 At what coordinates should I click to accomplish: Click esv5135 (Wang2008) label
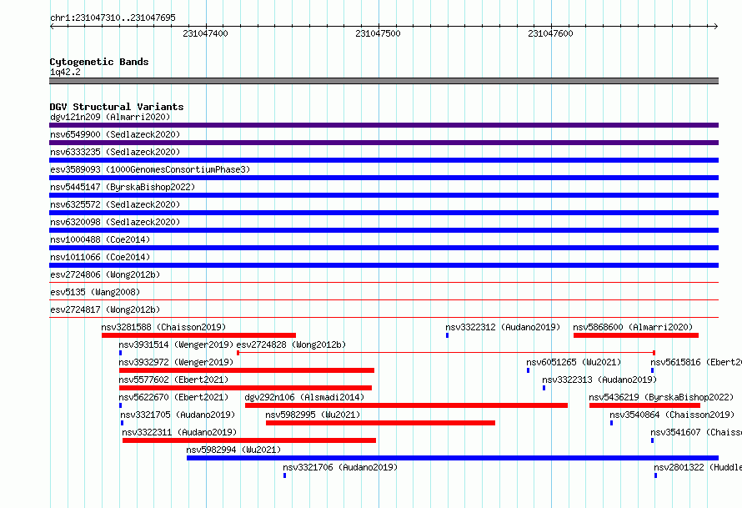pyautogui.click(x=95, y=292)
